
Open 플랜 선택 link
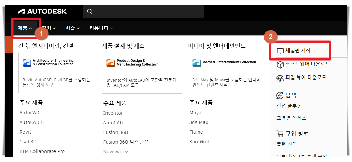click(287, 144)
